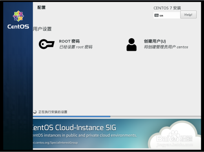Click the 用户设置 section heading
Image resolution: width=204 pixels, height=152 pixels.
[x=42, y=29]
